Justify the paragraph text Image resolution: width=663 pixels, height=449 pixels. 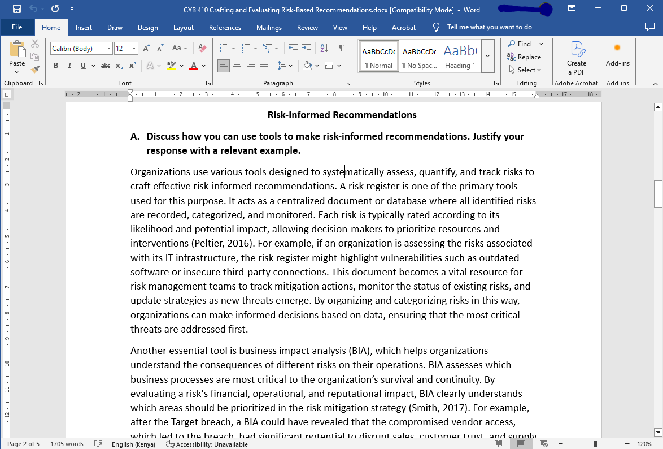click(264, 66)
